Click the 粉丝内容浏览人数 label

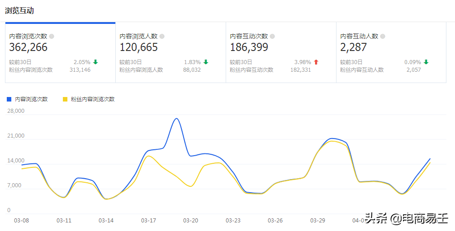(141, 70)
